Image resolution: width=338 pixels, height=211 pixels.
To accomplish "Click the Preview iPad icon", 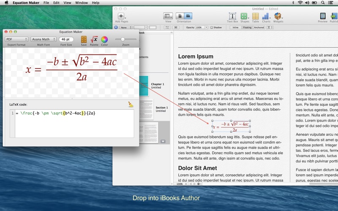I will coord(323,16).
